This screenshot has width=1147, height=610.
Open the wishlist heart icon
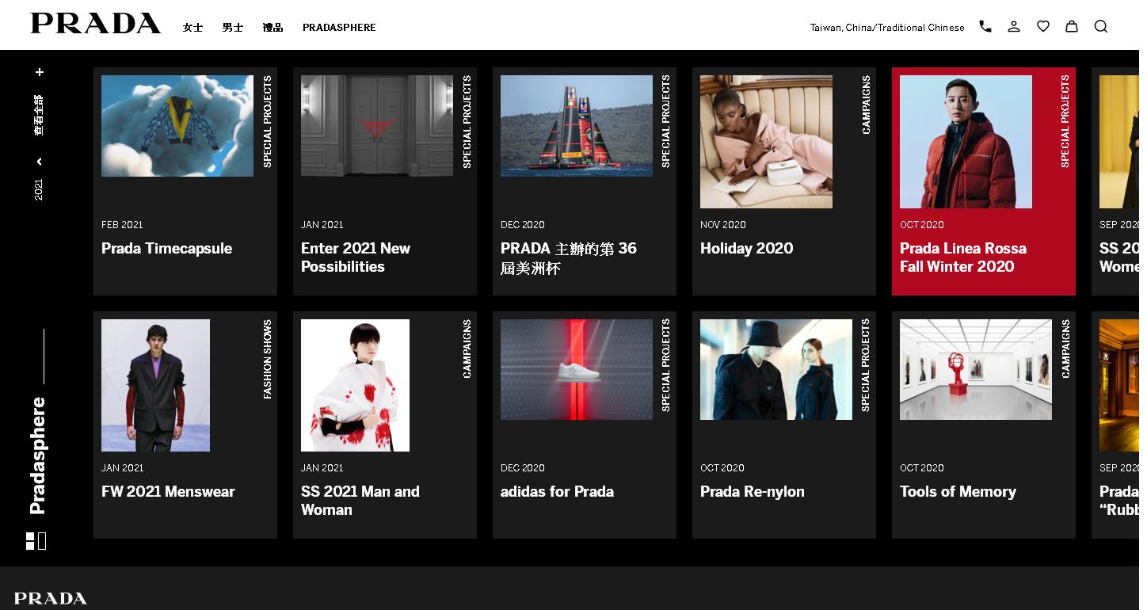(x=1043, y=26)
